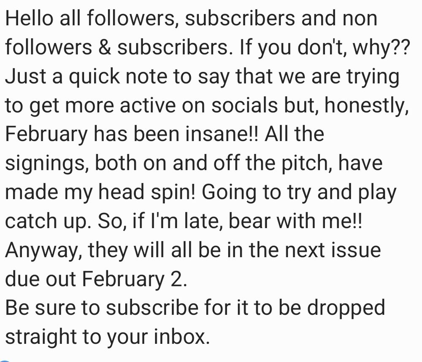Click the word "socials" in the text

point(244,105)
